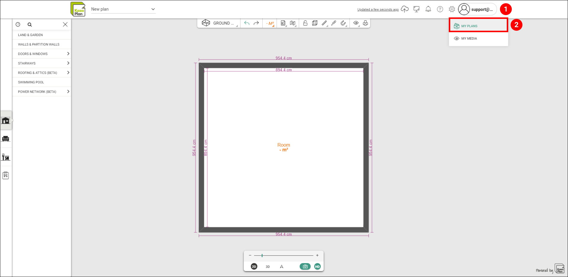Click the support account button
Image resolution: width=568 pixels, height=277 pixels.
477,9
